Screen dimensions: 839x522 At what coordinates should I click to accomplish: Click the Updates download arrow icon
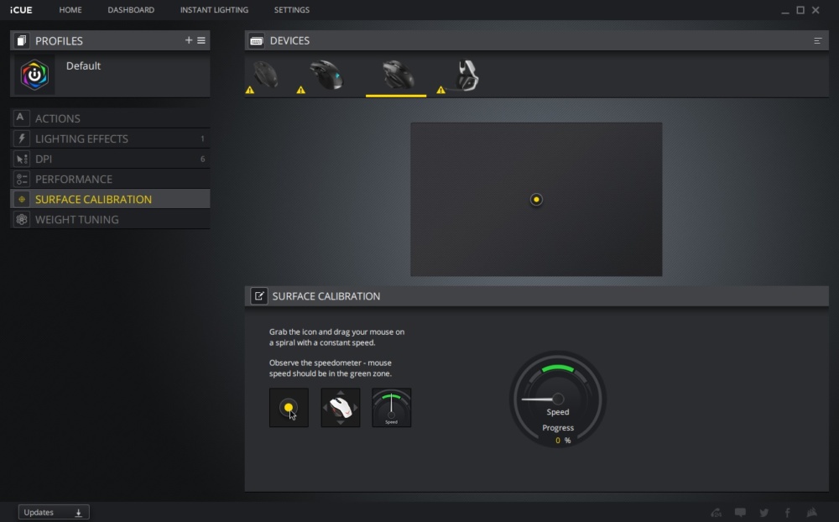[x=78, y=513]
